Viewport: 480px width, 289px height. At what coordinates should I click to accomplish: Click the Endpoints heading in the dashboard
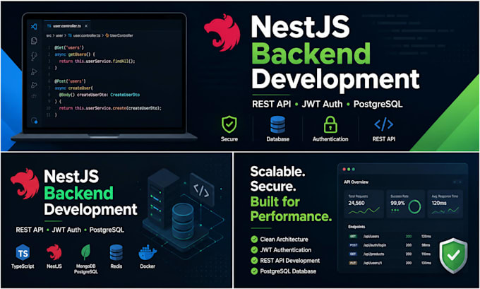[x=356, y=227]
